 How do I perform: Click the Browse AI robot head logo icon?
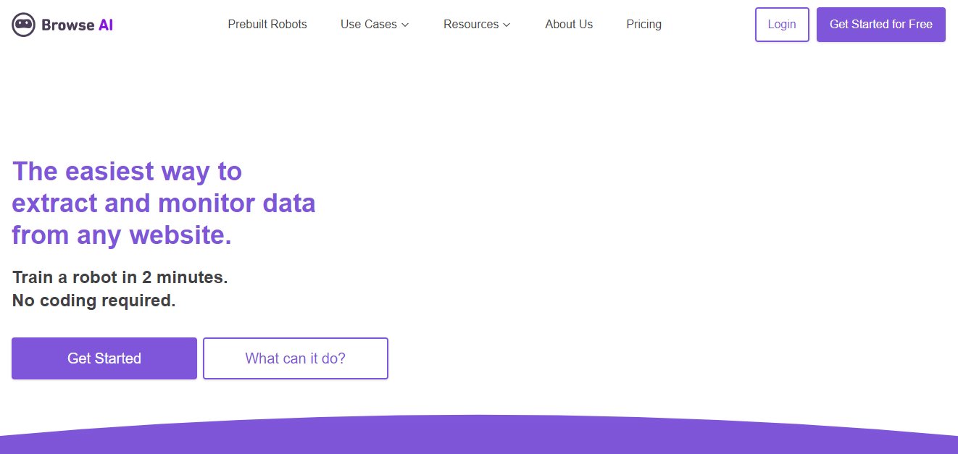(22, 24)
